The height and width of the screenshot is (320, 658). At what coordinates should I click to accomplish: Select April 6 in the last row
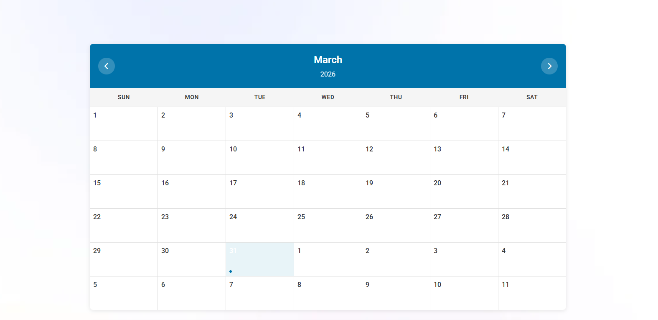click(x=192, y=293)
